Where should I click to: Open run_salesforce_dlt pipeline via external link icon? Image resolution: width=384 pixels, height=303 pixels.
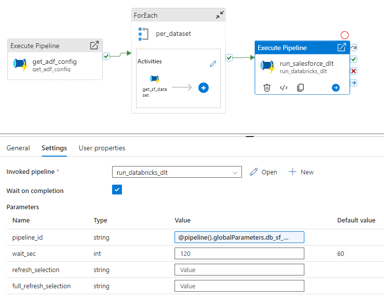click(x=341, y=48)
